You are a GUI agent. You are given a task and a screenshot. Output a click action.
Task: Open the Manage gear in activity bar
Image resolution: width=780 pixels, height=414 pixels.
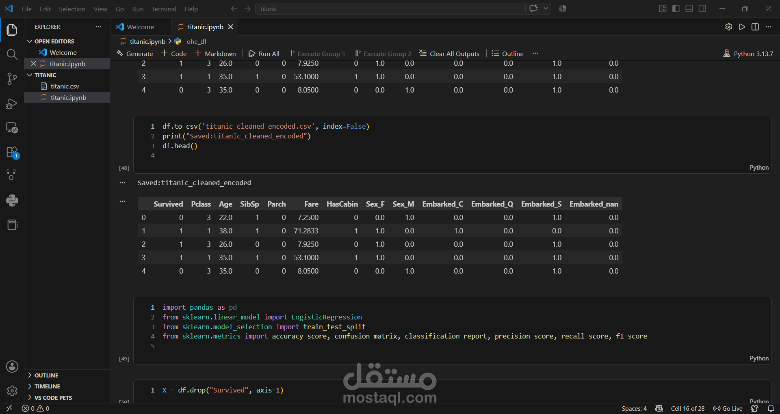[12, 391]
